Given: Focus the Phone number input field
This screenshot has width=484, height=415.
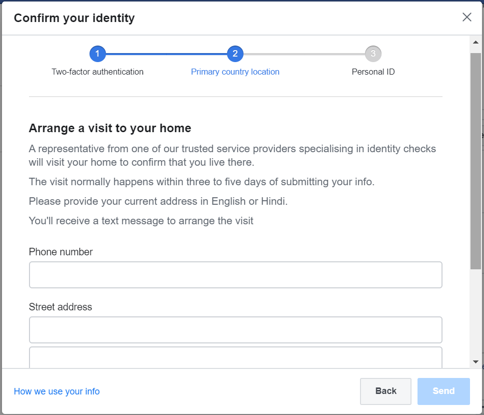Looking at the screenshot, I should pyautogui.click(x=235, y=275).
